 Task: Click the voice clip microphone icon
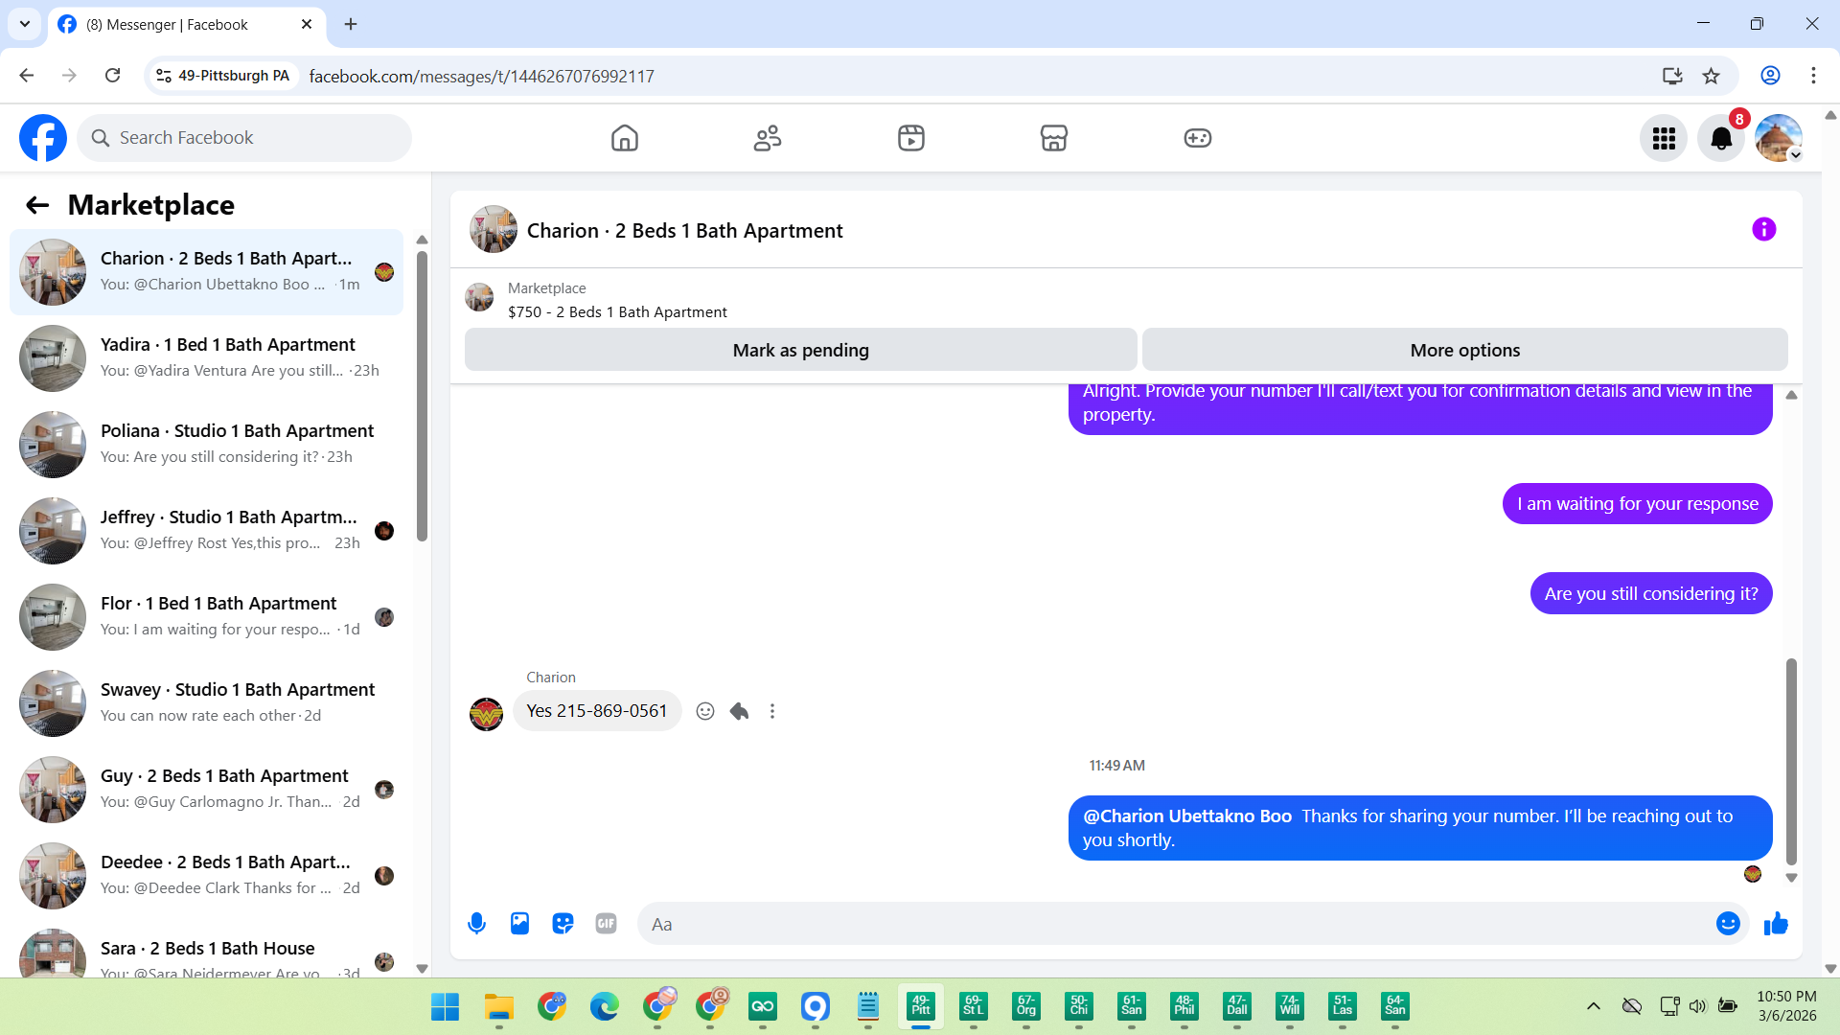476,924
